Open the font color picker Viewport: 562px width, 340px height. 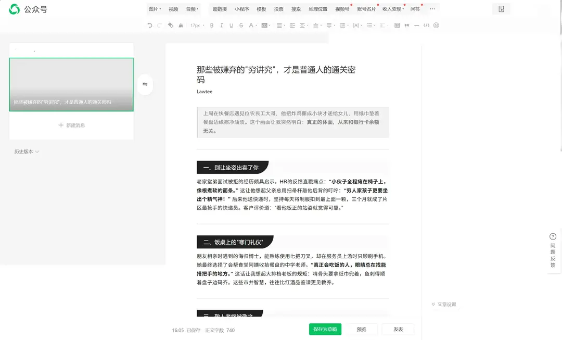251,25
